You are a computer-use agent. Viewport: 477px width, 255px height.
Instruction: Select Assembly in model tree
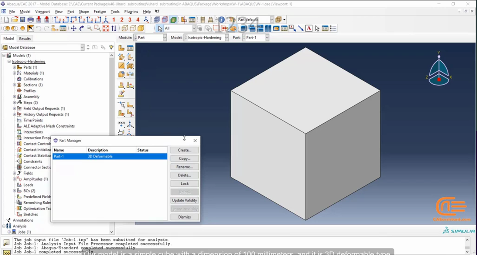point(31,97)
